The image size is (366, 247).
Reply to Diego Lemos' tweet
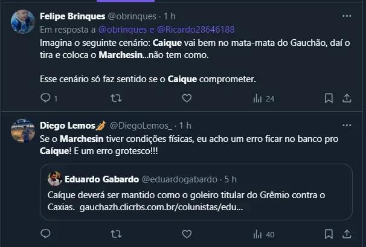click(x=45, y=234)
